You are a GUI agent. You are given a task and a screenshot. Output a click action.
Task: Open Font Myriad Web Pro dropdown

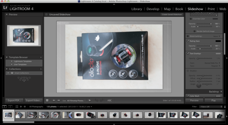click(212, 63)
